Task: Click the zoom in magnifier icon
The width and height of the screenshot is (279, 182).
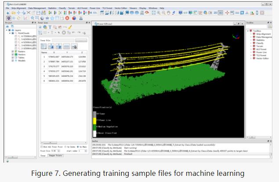Action: point(159,13)
